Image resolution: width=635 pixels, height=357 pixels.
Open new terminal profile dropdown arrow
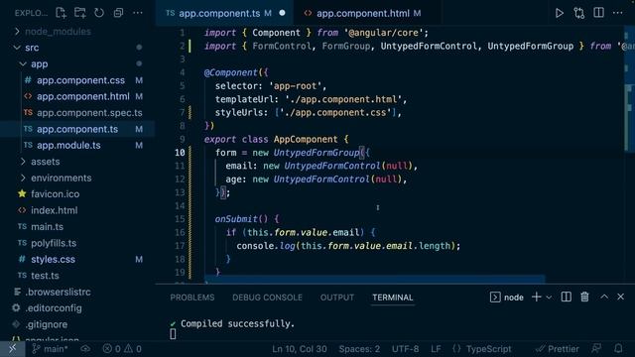549,297
